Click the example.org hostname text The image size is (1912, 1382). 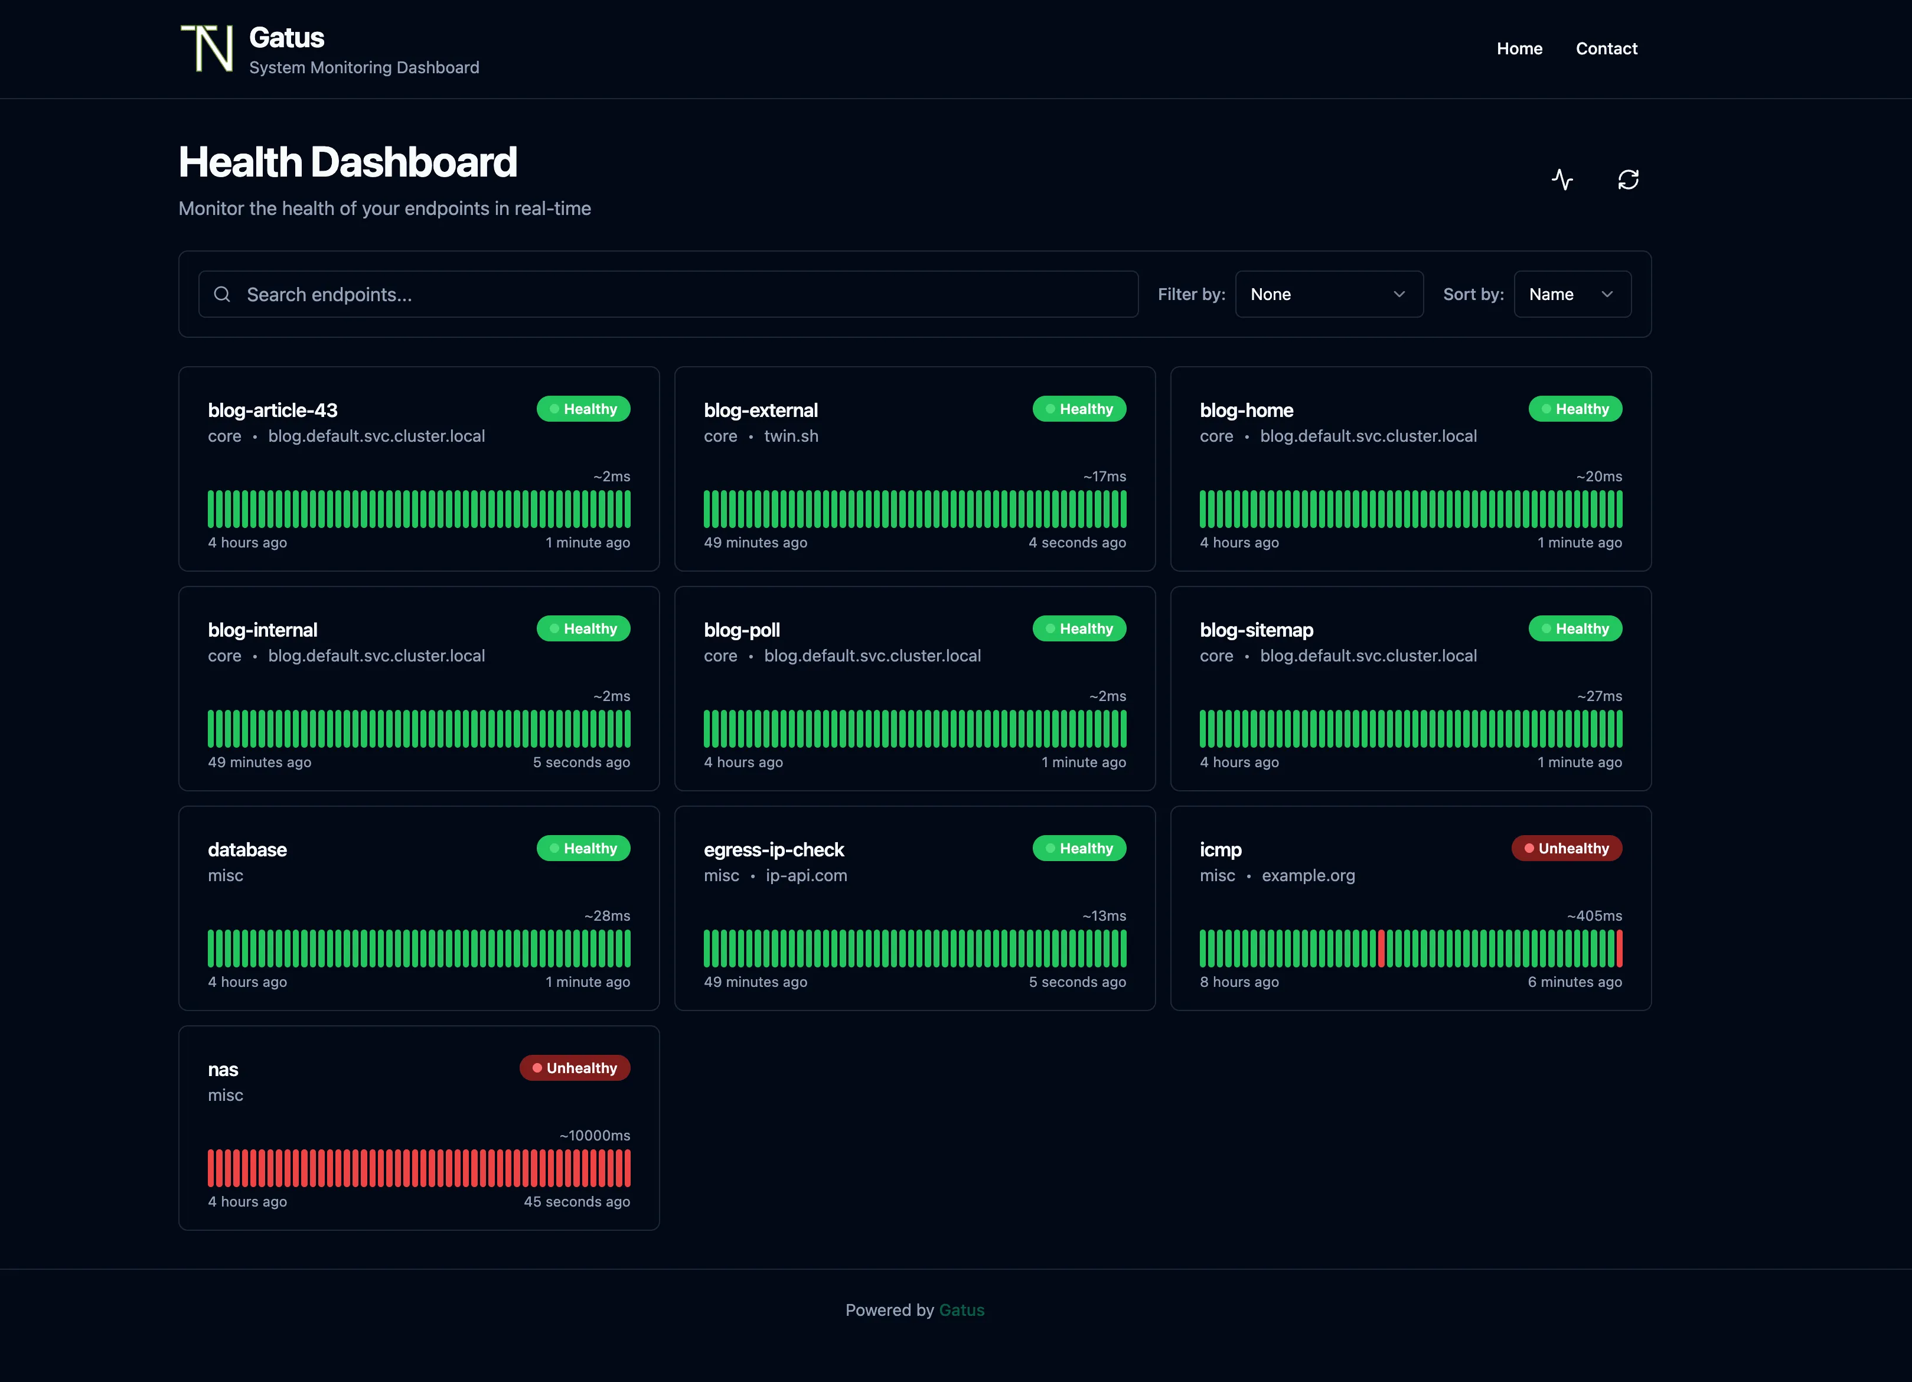click(1309, 875)
